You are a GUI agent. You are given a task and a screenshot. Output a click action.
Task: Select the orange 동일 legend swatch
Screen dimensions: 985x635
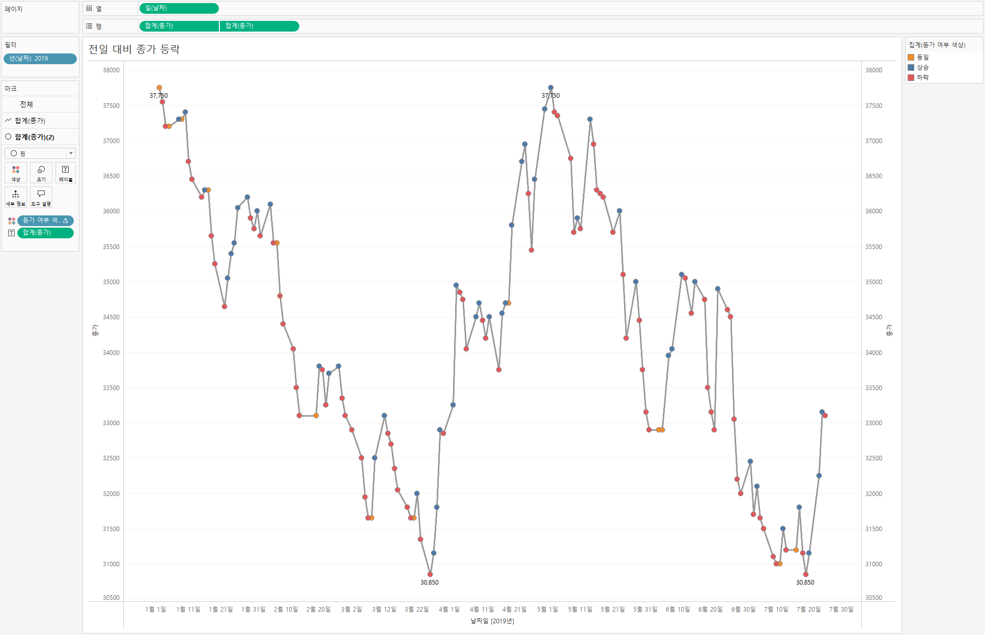911,58
